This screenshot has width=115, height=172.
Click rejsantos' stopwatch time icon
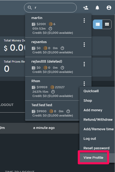(62, 48)
